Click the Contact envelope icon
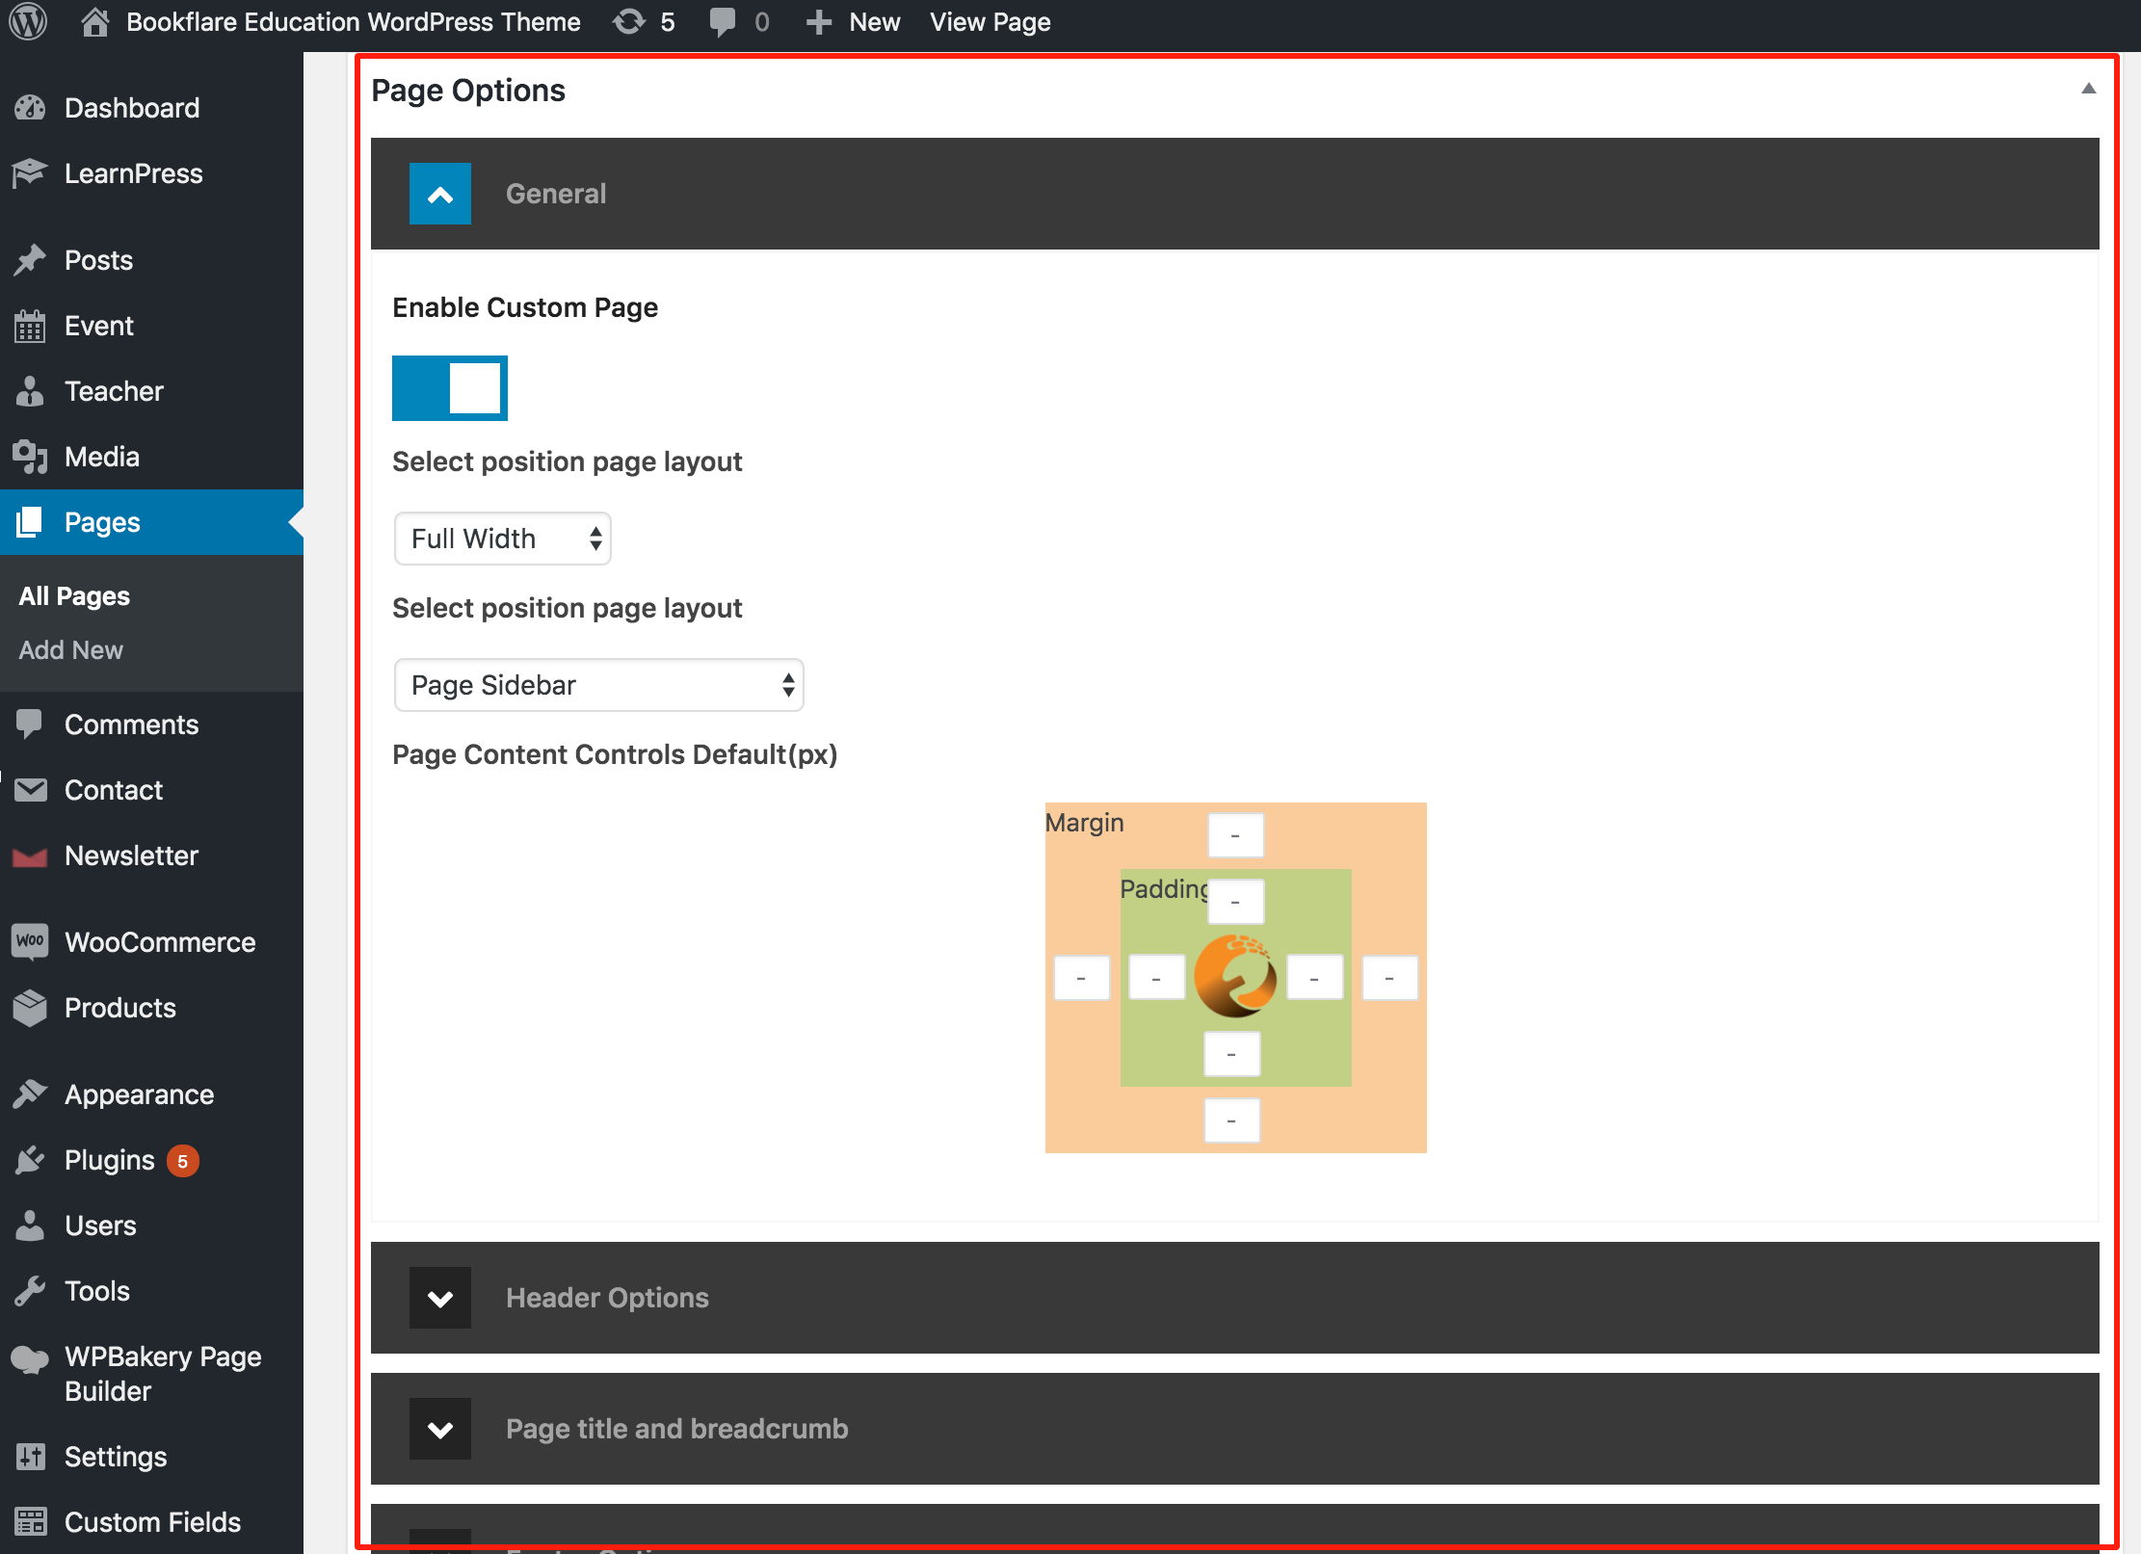The image size is (2141, 1554). (x=30, y=790)
